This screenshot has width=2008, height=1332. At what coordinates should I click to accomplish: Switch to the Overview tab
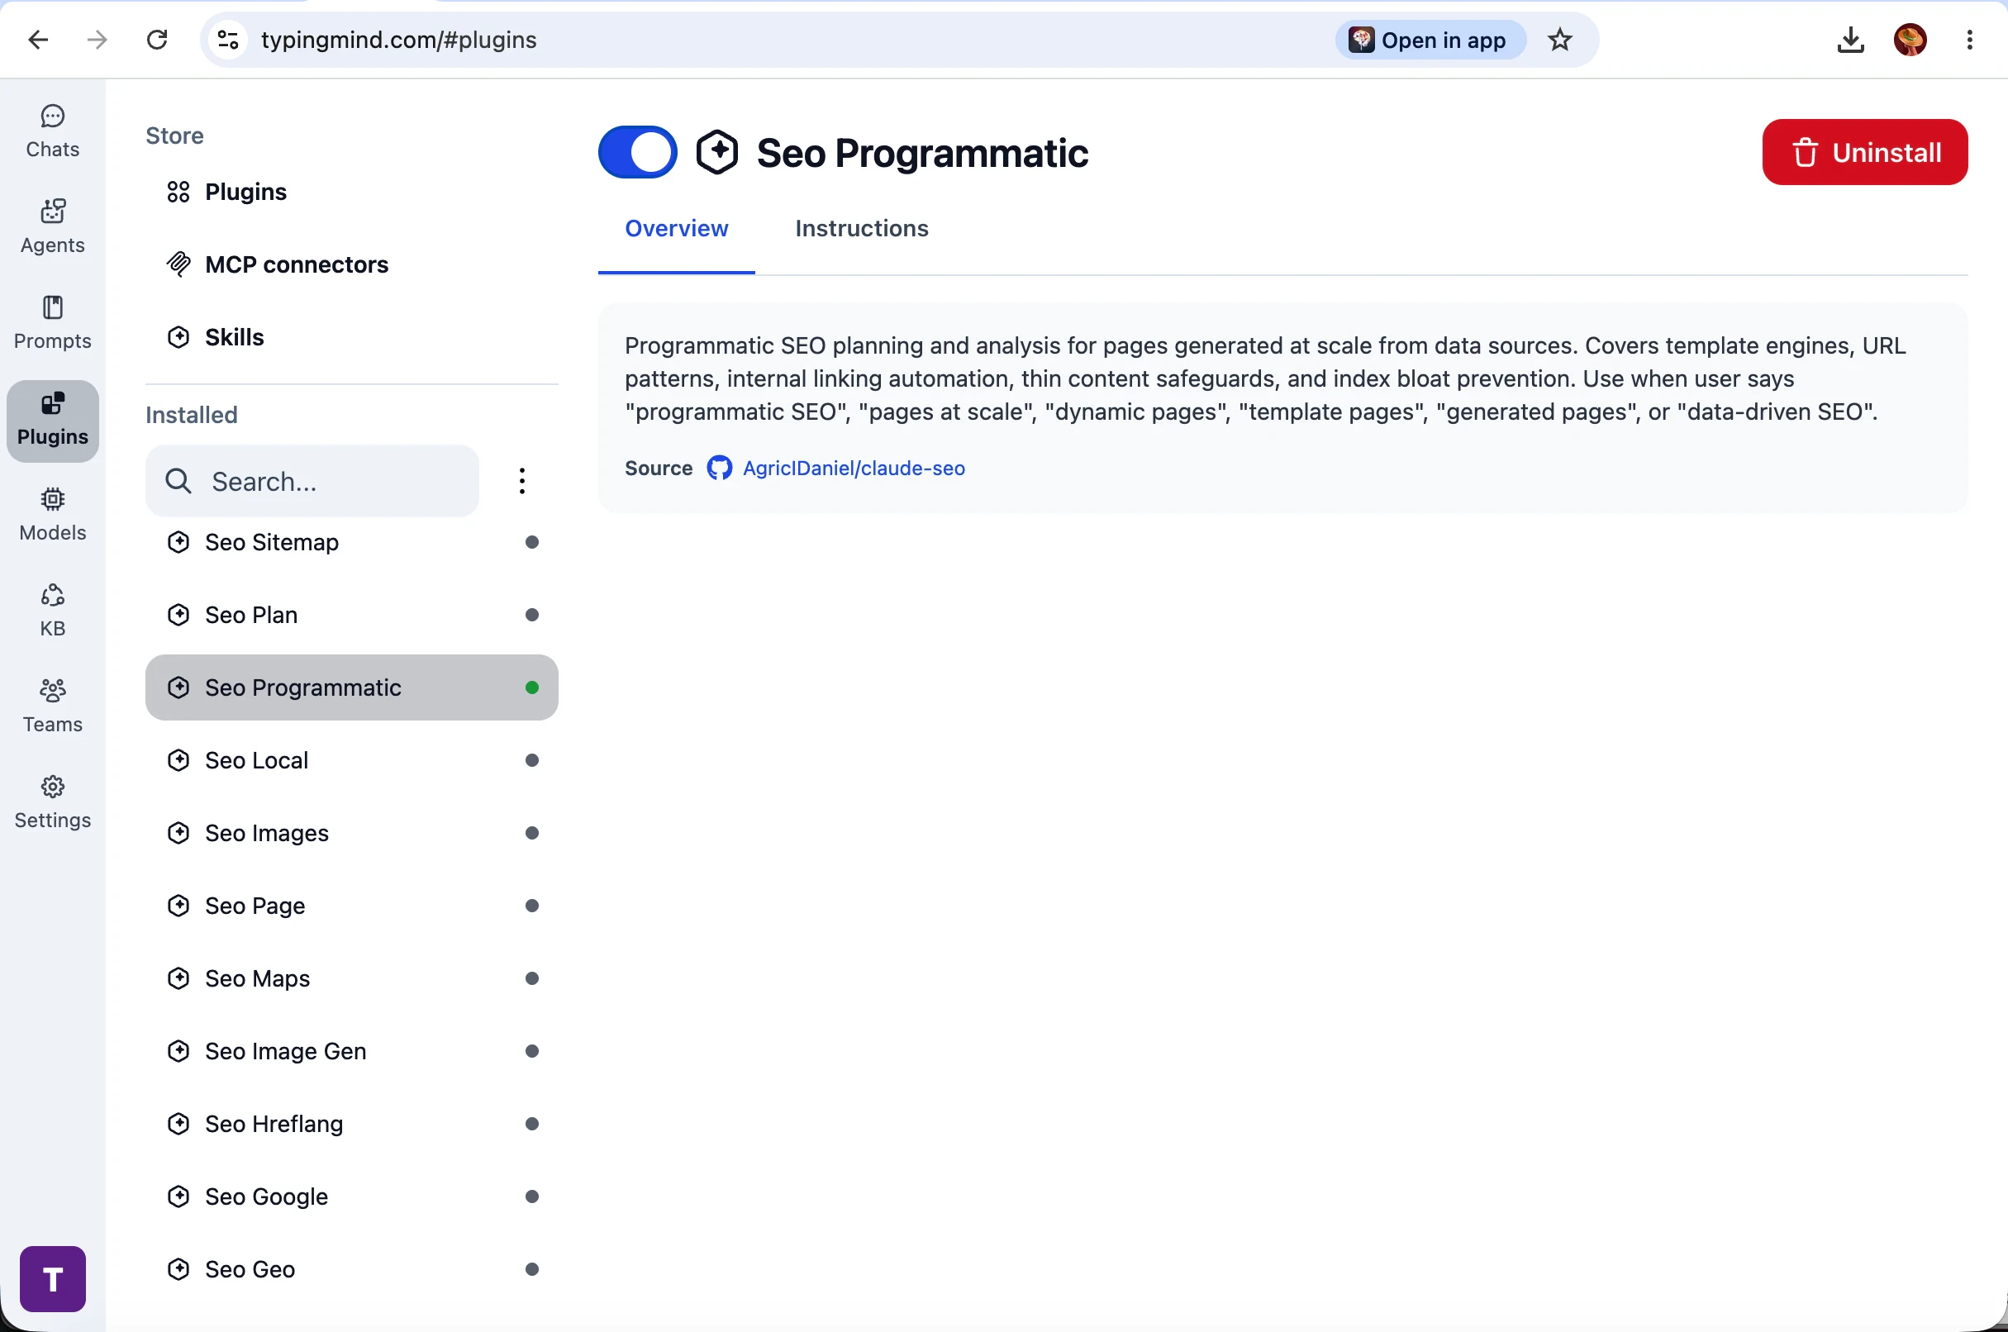pyautogui.click(x=676, y=229)
